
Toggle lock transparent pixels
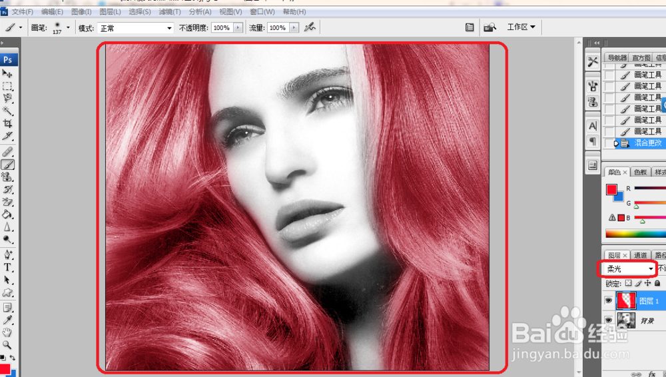(x=628, y=283)
